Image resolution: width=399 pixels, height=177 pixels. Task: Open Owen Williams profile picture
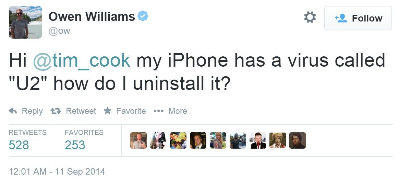coord(25,22)
